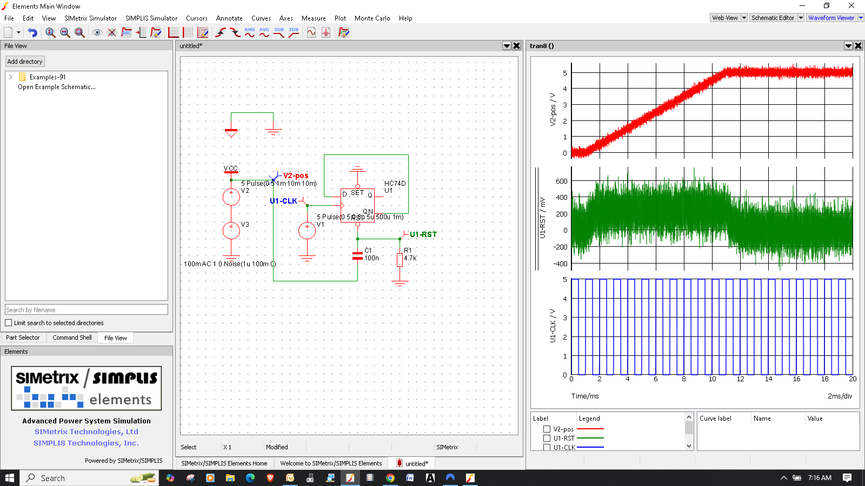Click the ABC curve label toolbar icon

pos(127,32)
